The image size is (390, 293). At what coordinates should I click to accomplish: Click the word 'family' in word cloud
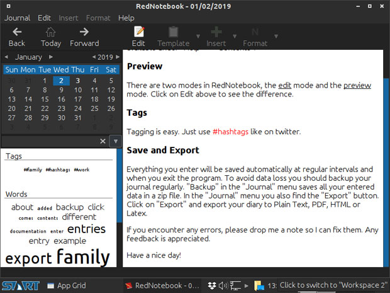pyautogui.click(x=83, y=256)
